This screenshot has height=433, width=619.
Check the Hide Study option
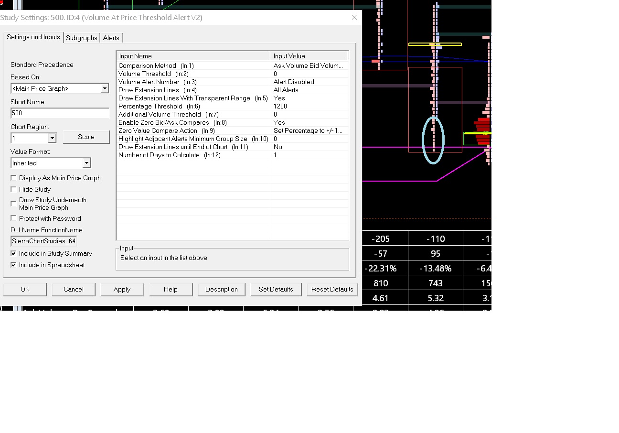[x=14, y=189]
